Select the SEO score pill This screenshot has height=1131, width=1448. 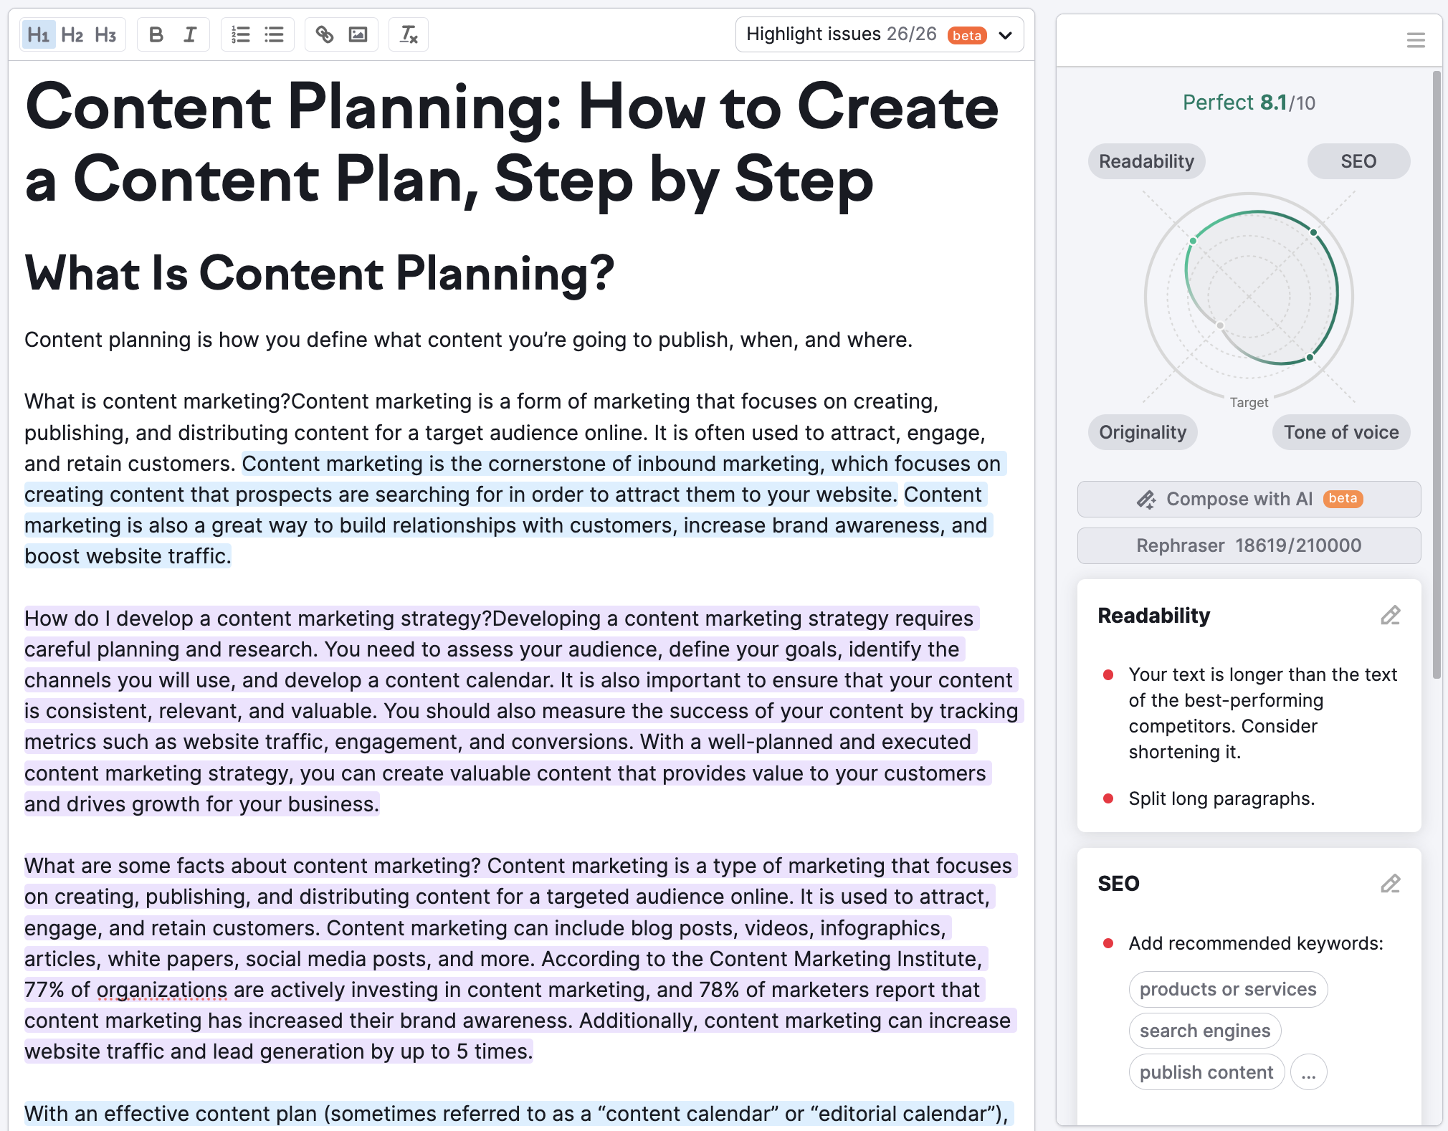[1358, 161]
